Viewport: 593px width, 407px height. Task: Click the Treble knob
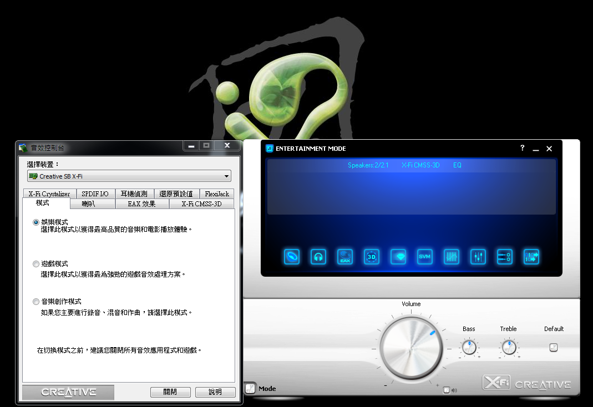click(x=509, y=347)
